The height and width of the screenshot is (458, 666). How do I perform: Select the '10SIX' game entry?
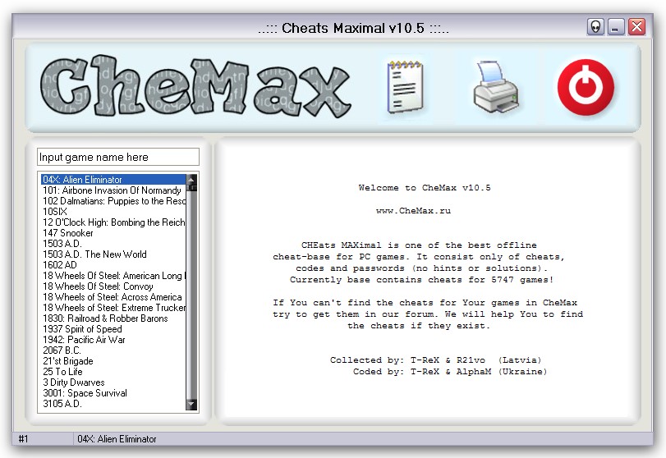coord(113,212)
